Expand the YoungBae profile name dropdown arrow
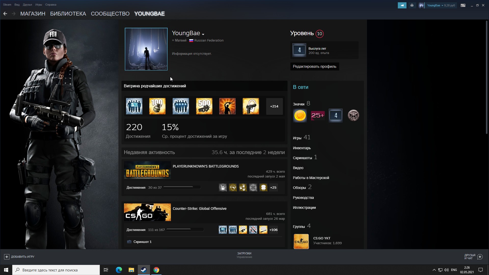The image size is (489, 275). [x=203, y=34]
